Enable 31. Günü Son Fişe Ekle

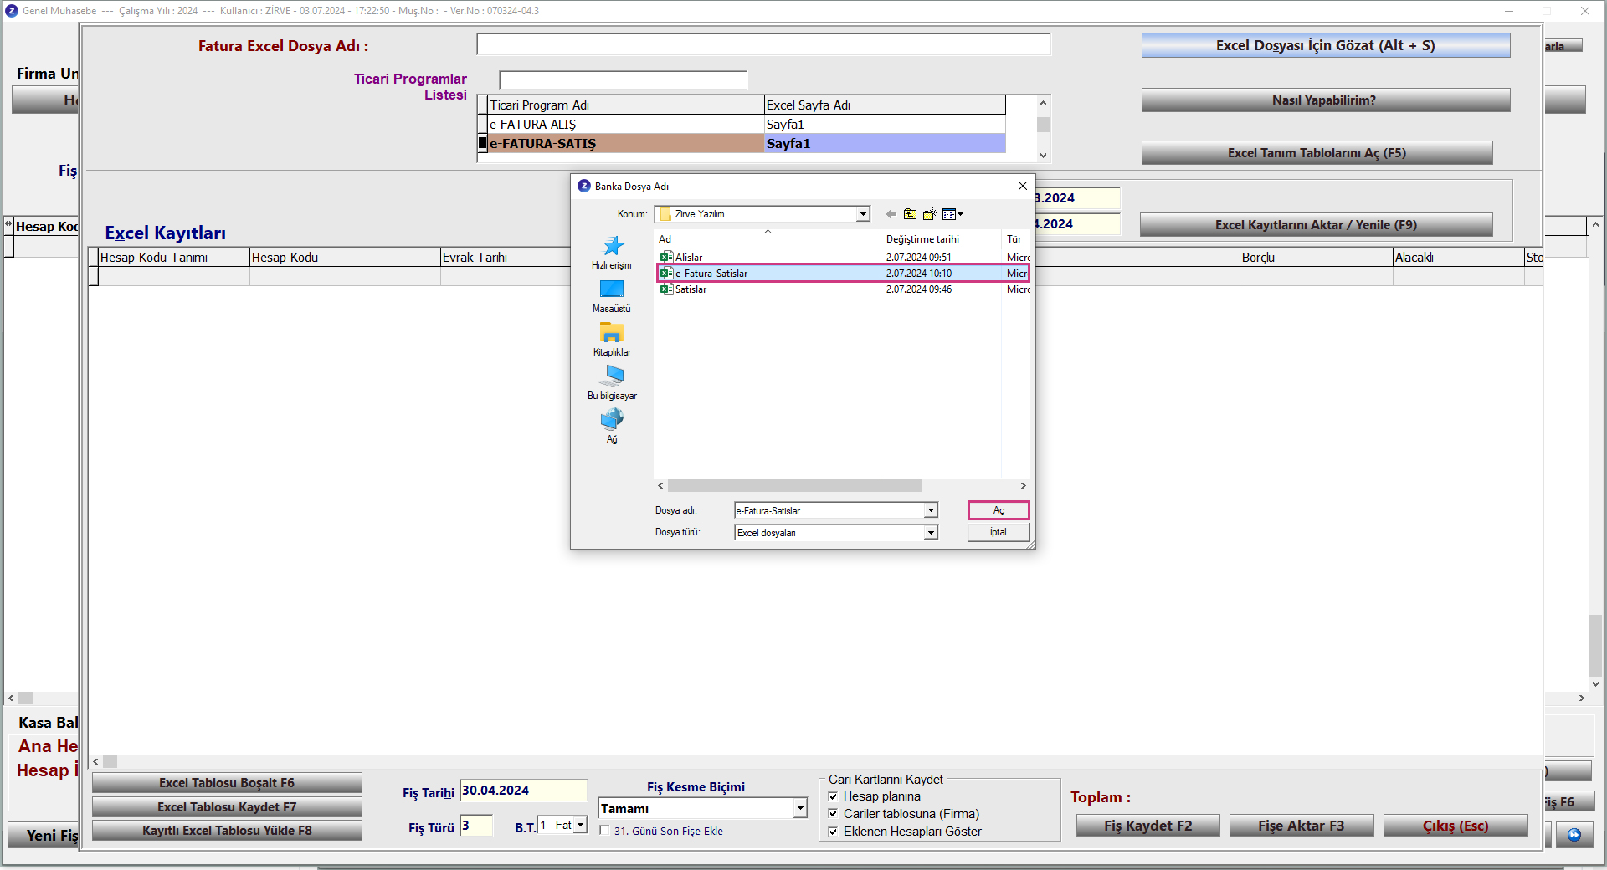pos(605,831)
